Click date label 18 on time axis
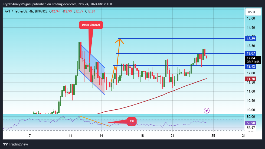 142,136
